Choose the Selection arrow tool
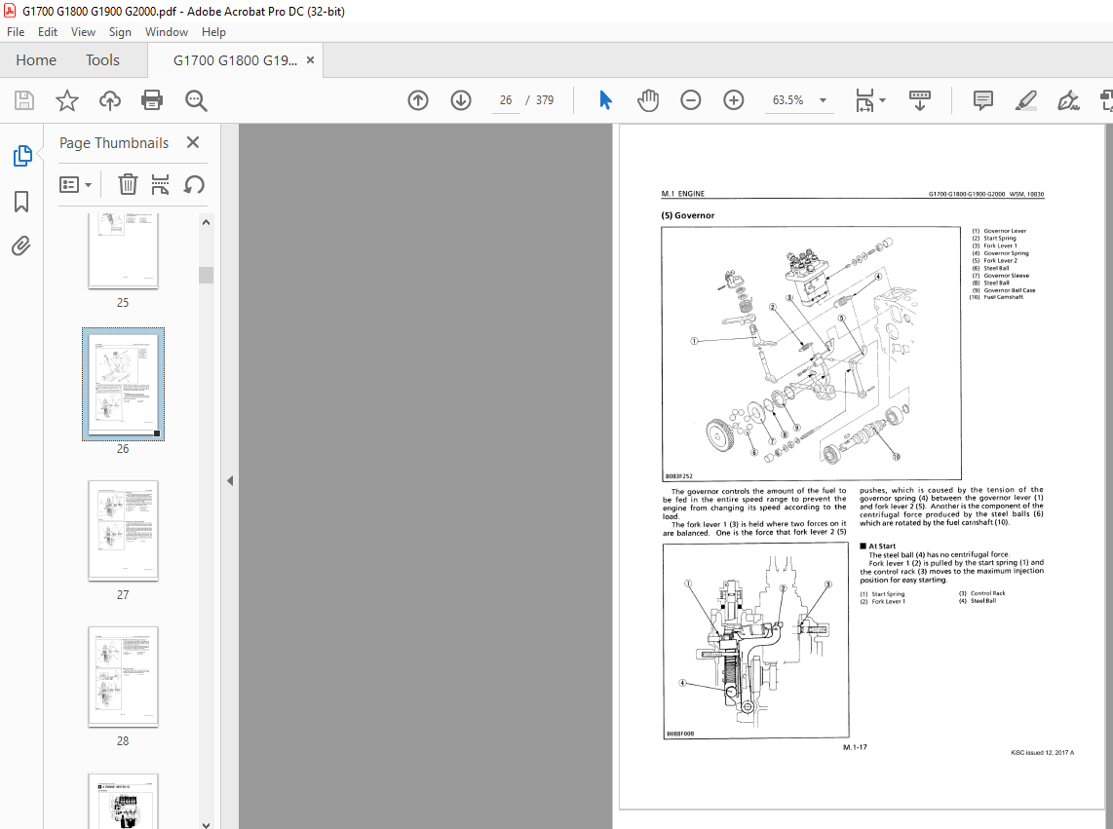1113x829 pixels. (605, 100)
